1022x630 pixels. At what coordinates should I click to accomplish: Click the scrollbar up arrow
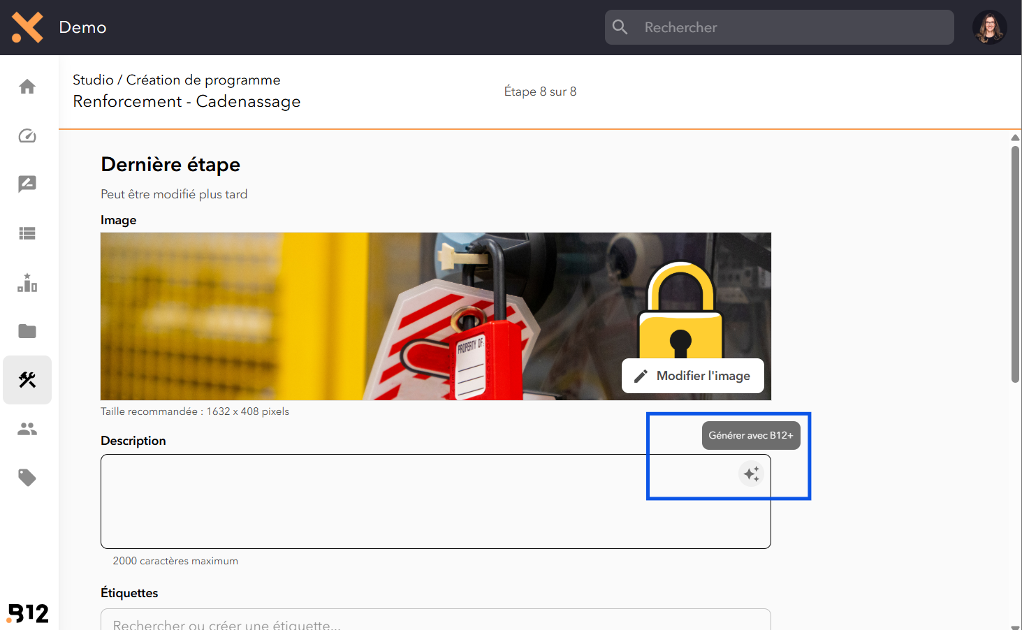click(x=1015, y=138)
